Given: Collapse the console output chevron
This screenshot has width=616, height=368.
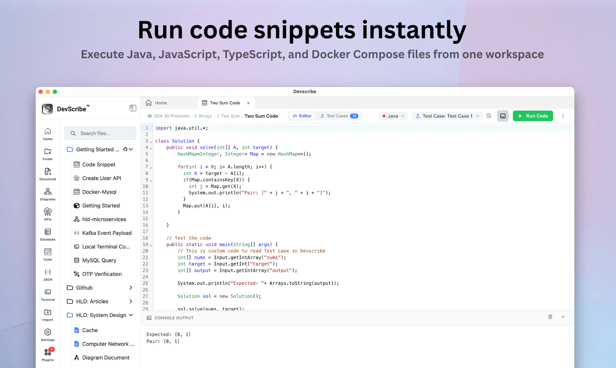Looking at the screenshot, I should pyautogui.click(x=563, y=317).
